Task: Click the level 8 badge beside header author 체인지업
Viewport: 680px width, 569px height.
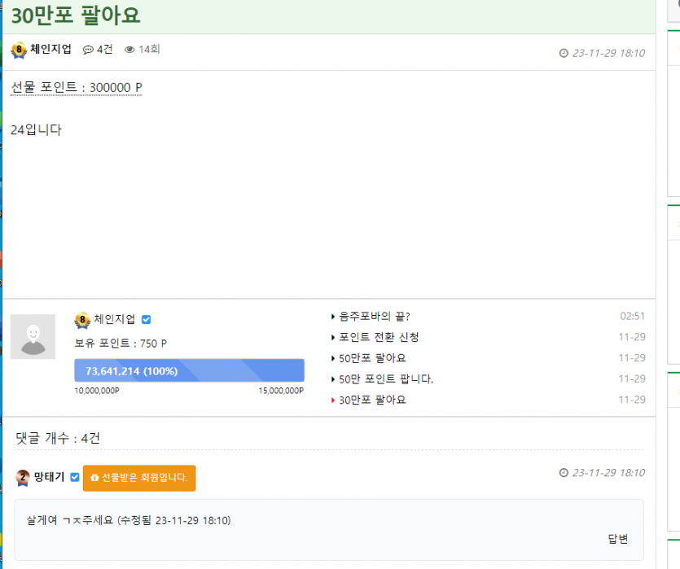Action: (19, 50)
